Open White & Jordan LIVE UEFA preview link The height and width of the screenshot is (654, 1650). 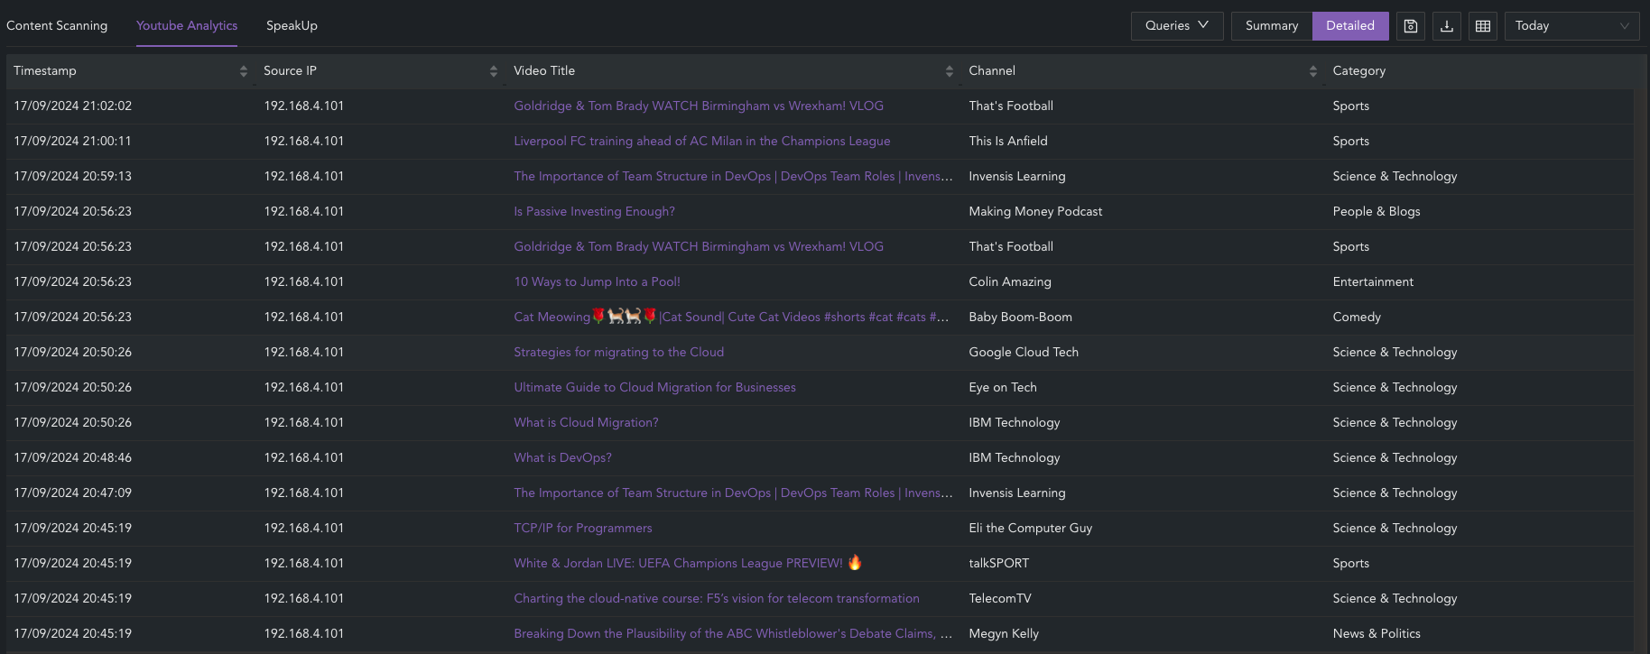tap(688, 563)
